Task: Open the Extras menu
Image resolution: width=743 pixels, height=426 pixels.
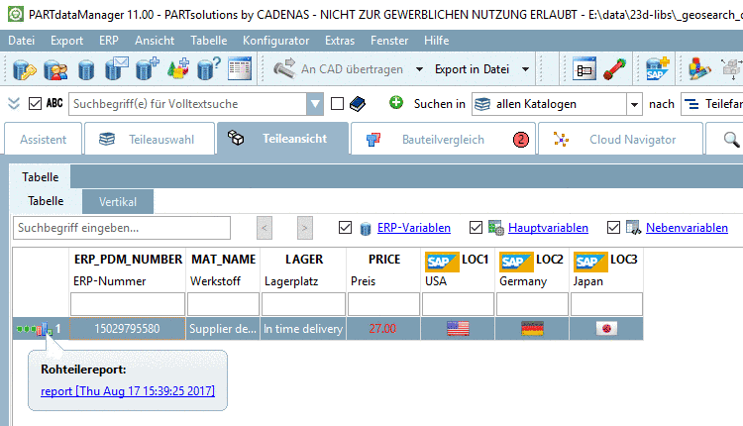Action: (340, 41)
